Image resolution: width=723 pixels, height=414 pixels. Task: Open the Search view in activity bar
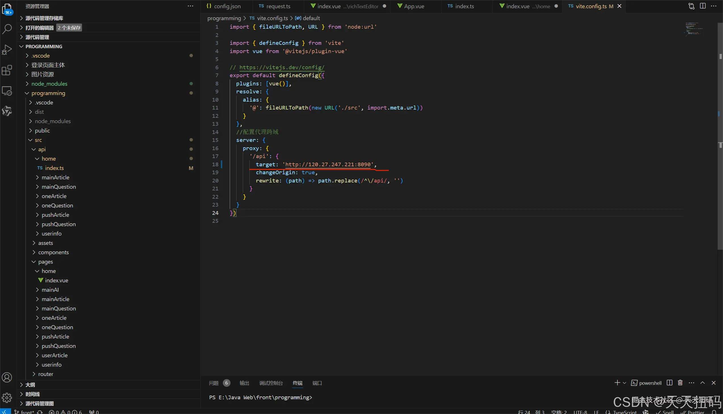pyautogui.click(x=7, y=29)
